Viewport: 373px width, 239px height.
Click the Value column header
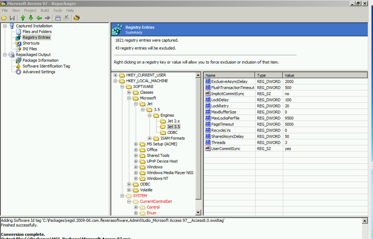click(x=325, y=75)
